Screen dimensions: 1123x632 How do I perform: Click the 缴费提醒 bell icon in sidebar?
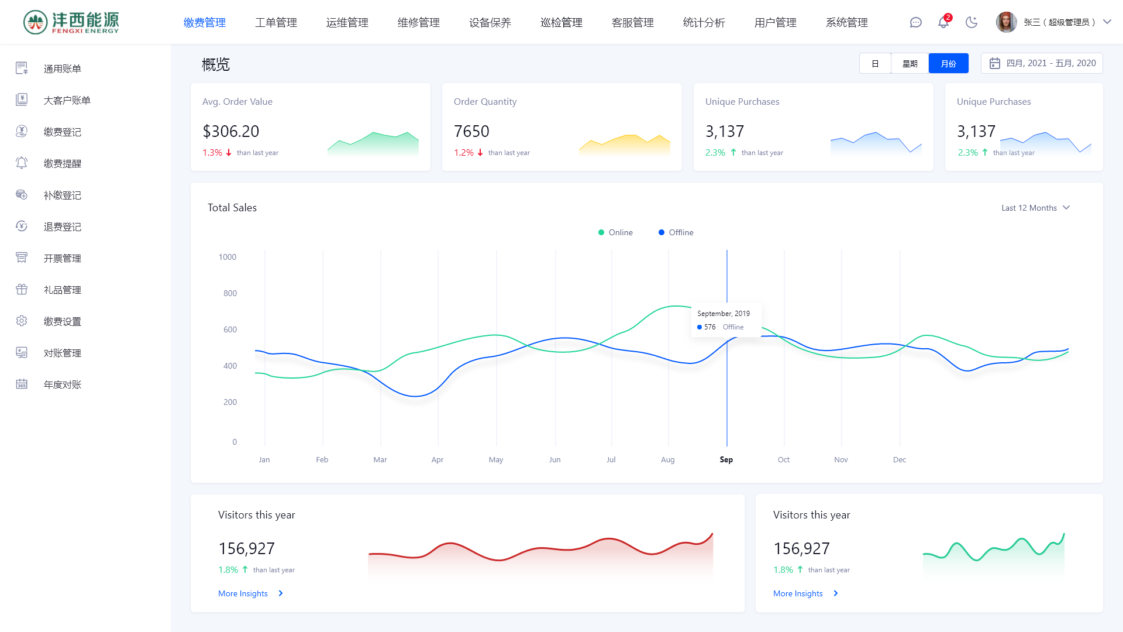click(x=22, y=163)
